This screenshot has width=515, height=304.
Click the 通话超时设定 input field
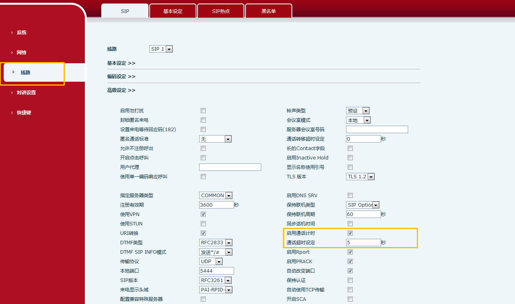pos(363,243)
